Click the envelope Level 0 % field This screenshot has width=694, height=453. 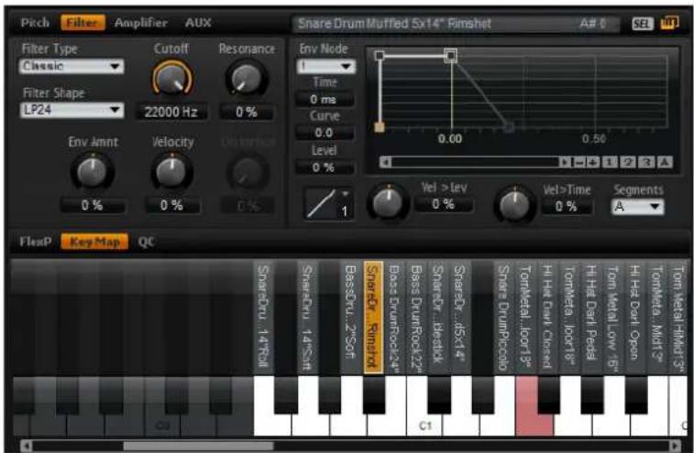[x=325, y=167]
